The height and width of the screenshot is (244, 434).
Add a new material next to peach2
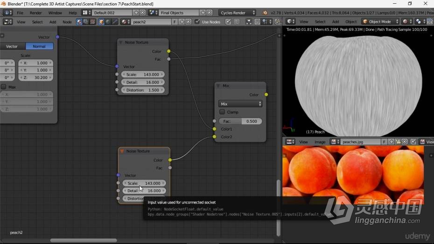(182, 22)
